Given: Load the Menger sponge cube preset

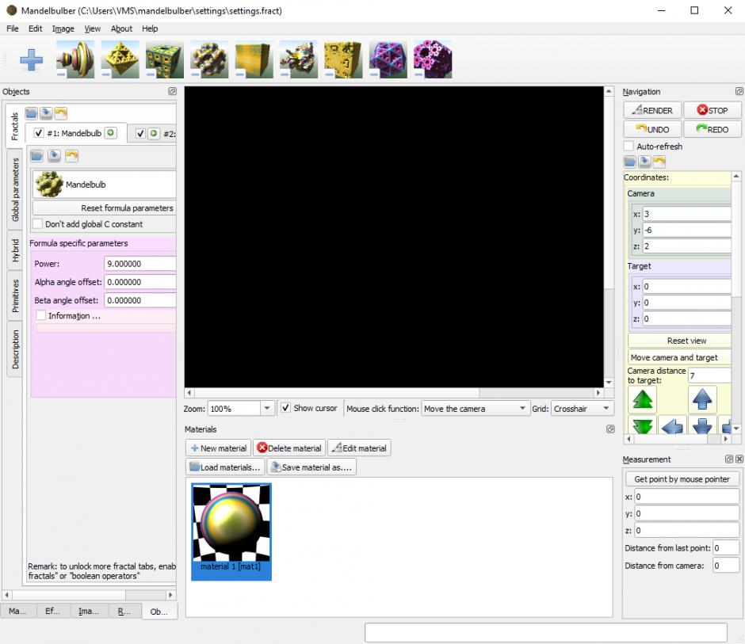Looking at the screenshot, I should click(164, 59).
